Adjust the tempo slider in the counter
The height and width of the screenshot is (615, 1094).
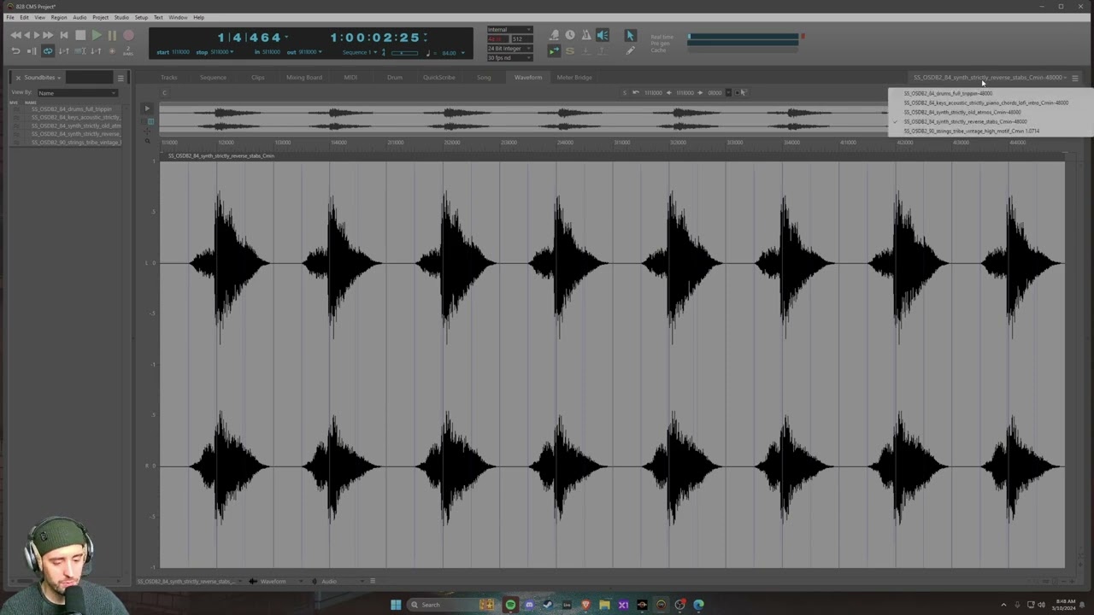coord(404,53)
